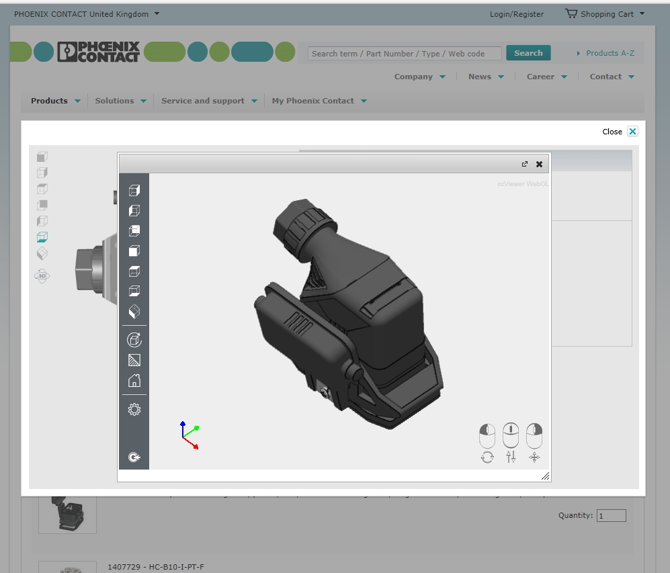Click the rotating cube icon in dark toolbar
The width and height of the screenshot is (670, 573).
point(134,340)
